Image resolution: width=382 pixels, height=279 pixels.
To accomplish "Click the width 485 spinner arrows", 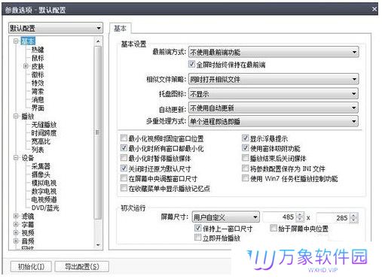I will tap(300, 217).
